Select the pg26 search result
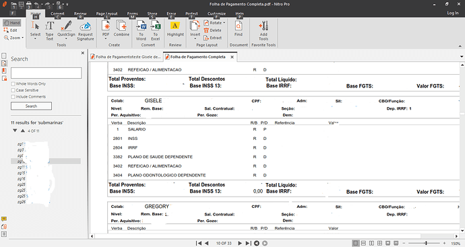Image resolution: width=465 pixels, height=247 pixels. click(22, 202)
